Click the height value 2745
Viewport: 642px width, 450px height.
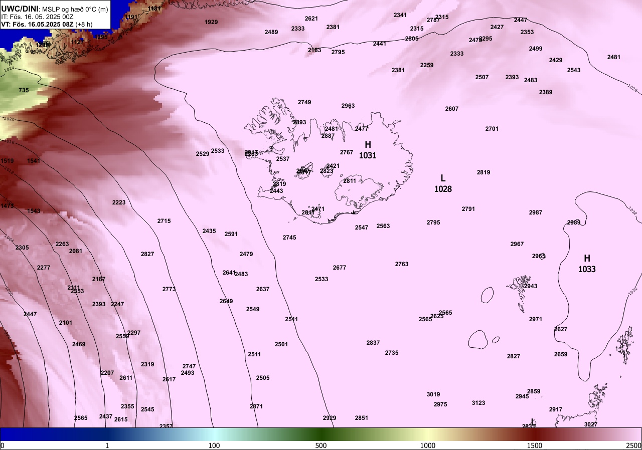point(289,238)
